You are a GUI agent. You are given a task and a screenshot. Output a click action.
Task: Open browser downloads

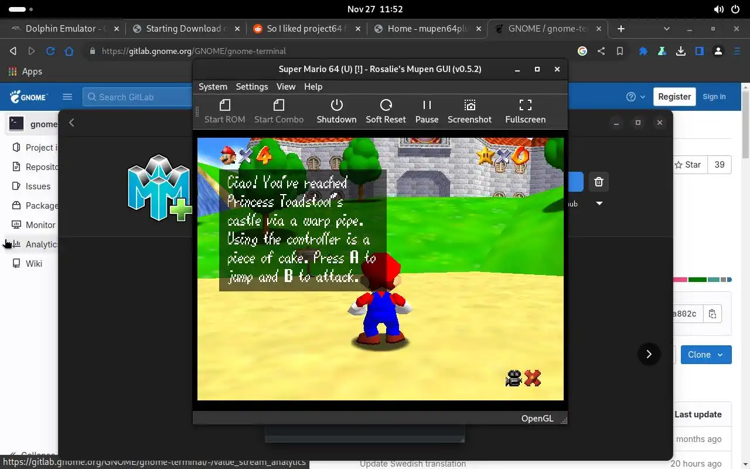[681, 51]
